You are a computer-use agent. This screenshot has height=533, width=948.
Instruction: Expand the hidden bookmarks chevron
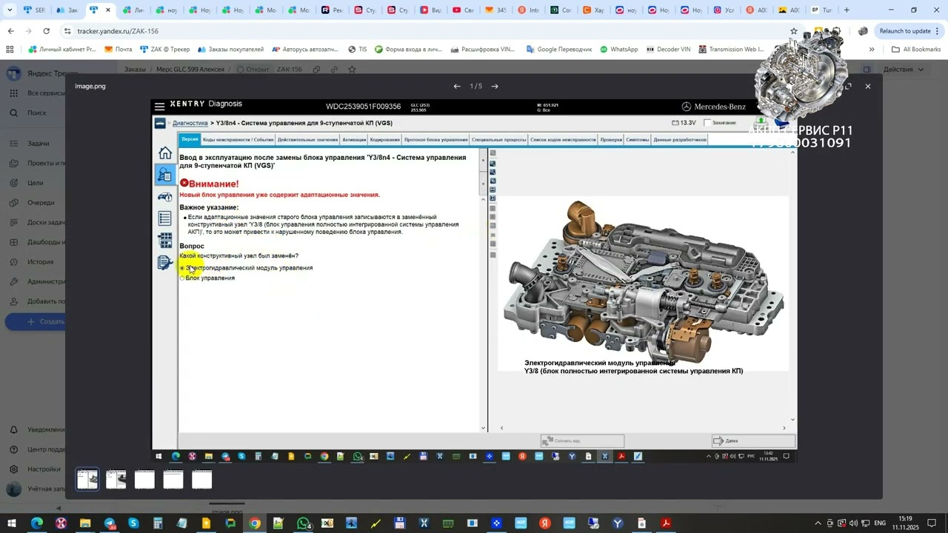click(x=872, y=50)
